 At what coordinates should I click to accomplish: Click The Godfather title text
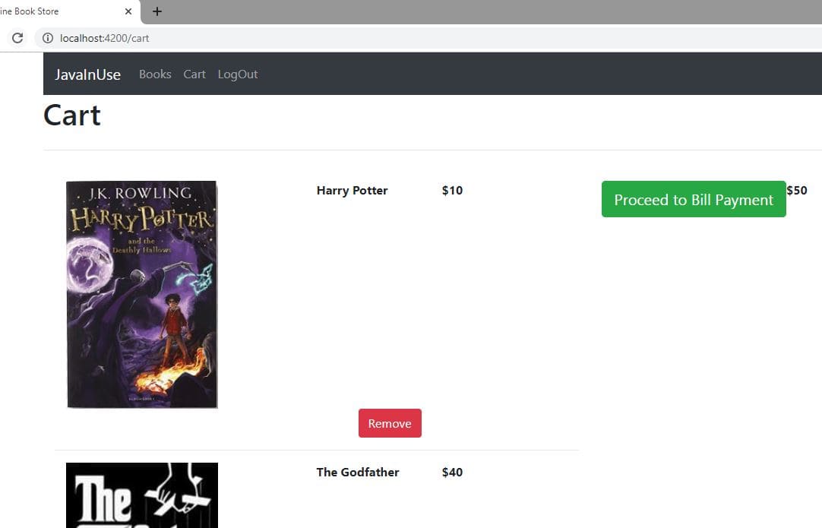pos(358,472)
